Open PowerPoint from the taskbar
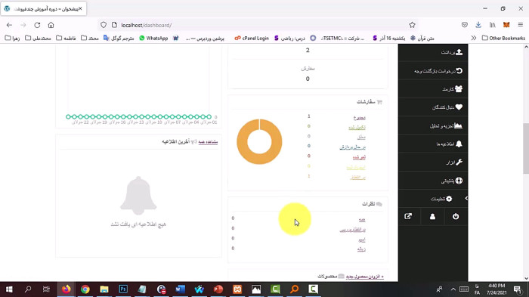The height and width of the screenshot is (297, 529). [218, 289]
